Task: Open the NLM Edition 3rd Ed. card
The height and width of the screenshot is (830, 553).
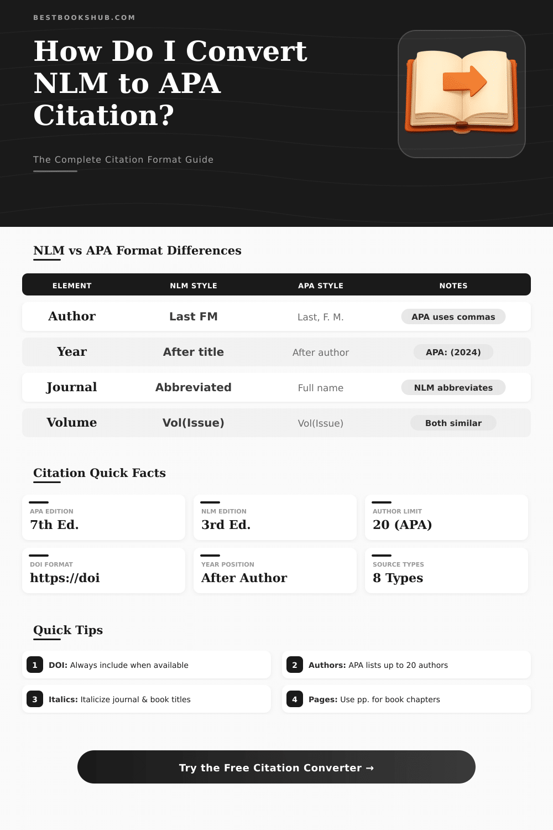Action: pos(275,518)
